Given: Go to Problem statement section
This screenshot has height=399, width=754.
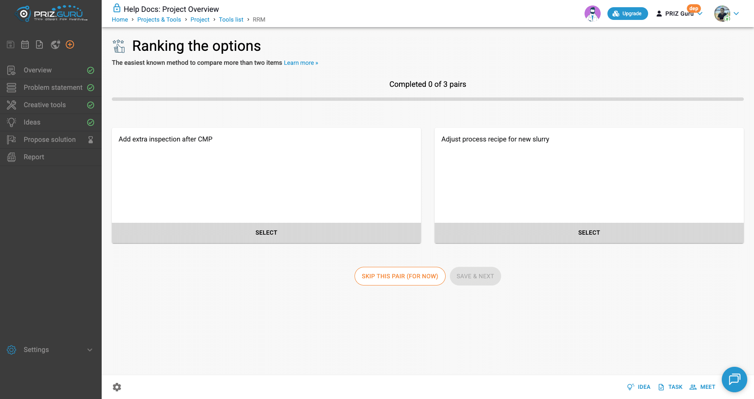Looking at the screenshot, I should tap(51, 88).
